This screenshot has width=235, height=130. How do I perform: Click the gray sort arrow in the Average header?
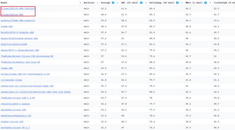click(118, 3)
